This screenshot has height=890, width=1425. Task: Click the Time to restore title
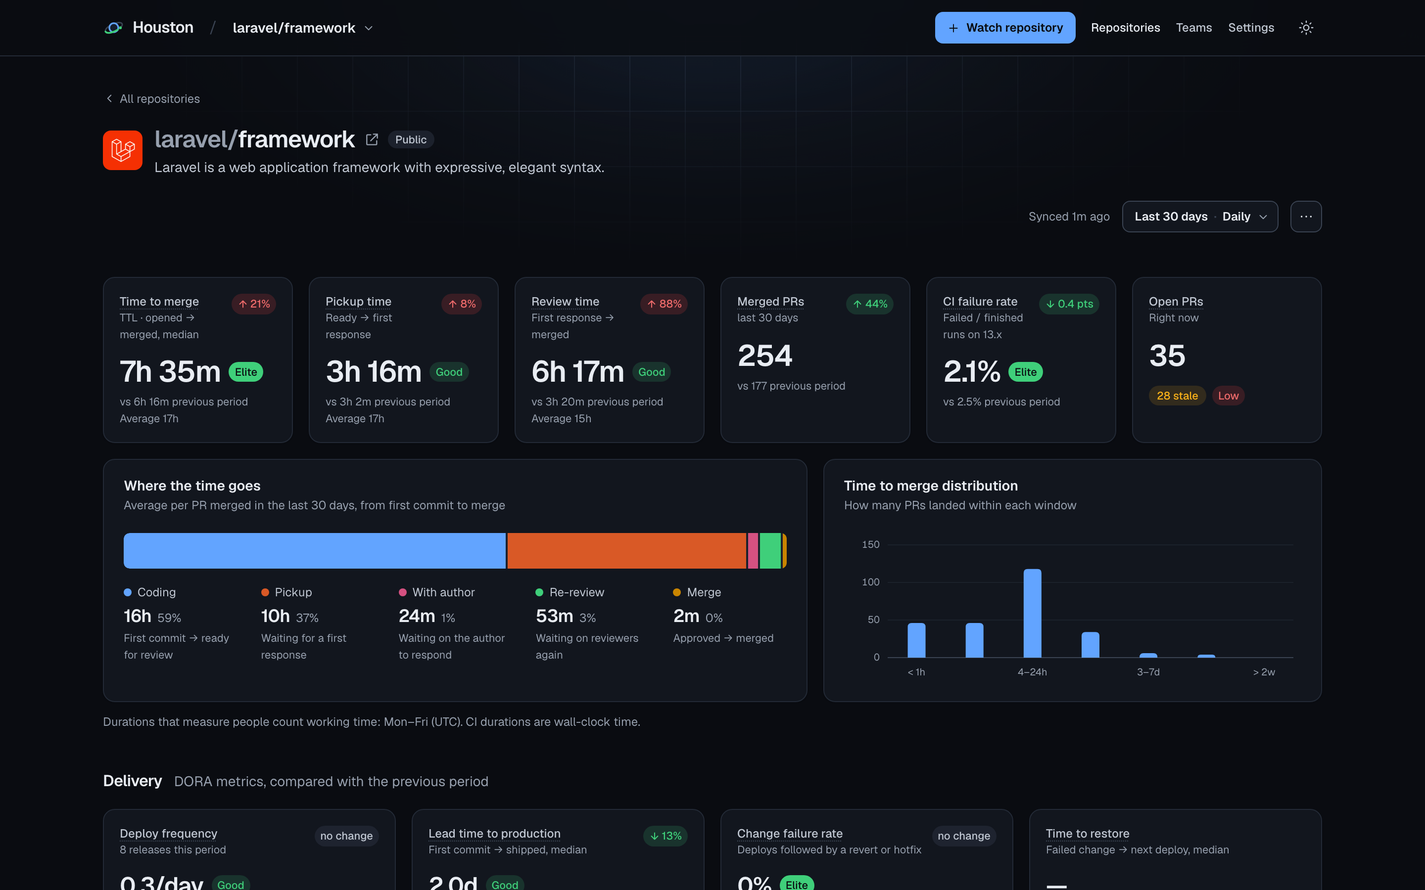(x=1087, y=834)
